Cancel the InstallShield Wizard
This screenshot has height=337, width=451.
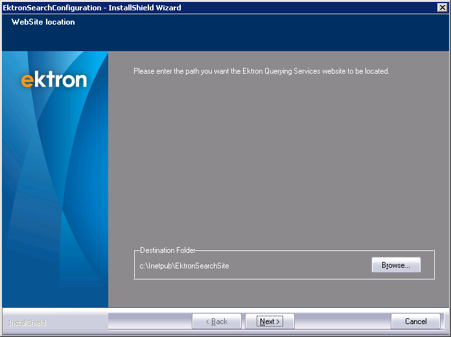tap(415, 321)
